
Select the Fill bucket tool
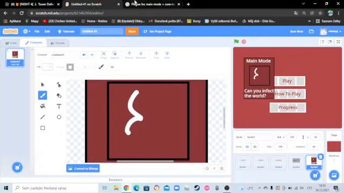[x=42, y=106]
